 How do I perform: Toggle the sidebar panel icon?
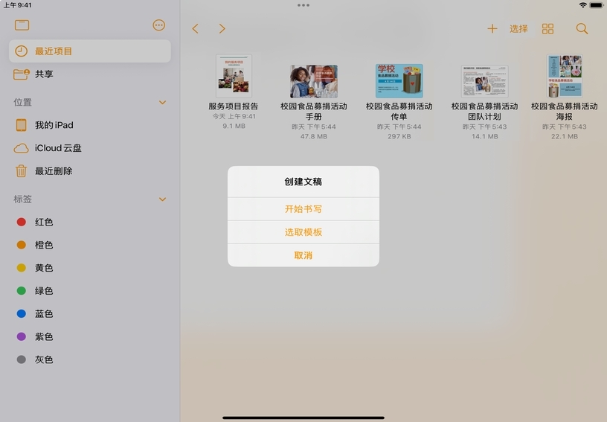tap(22, 25)
